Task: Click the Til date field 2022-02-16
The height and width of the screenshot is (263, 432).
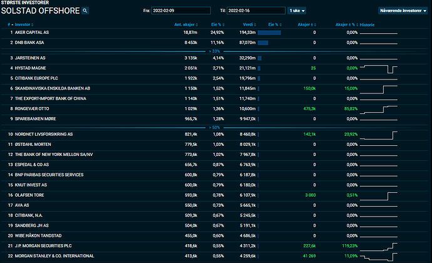Action: 256,11
